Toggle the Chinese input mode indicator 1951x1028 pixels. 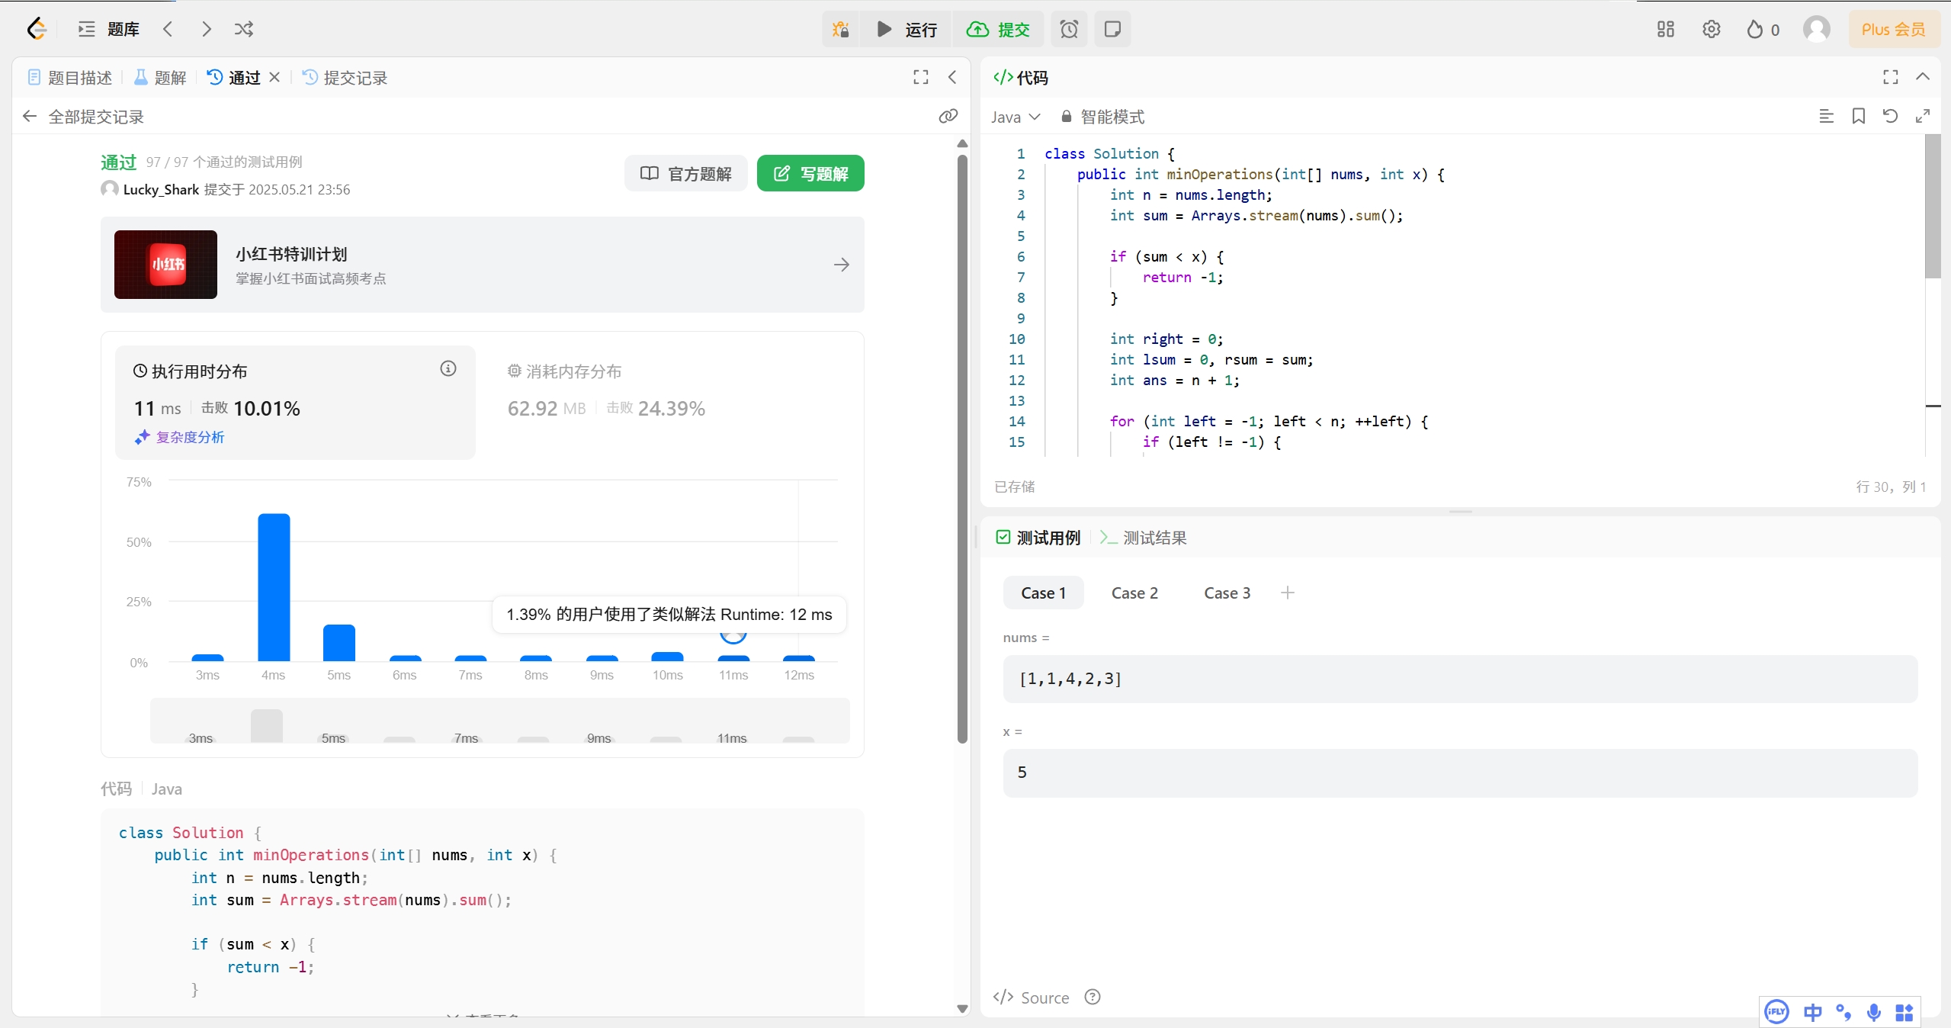tap(1812, 1012)
